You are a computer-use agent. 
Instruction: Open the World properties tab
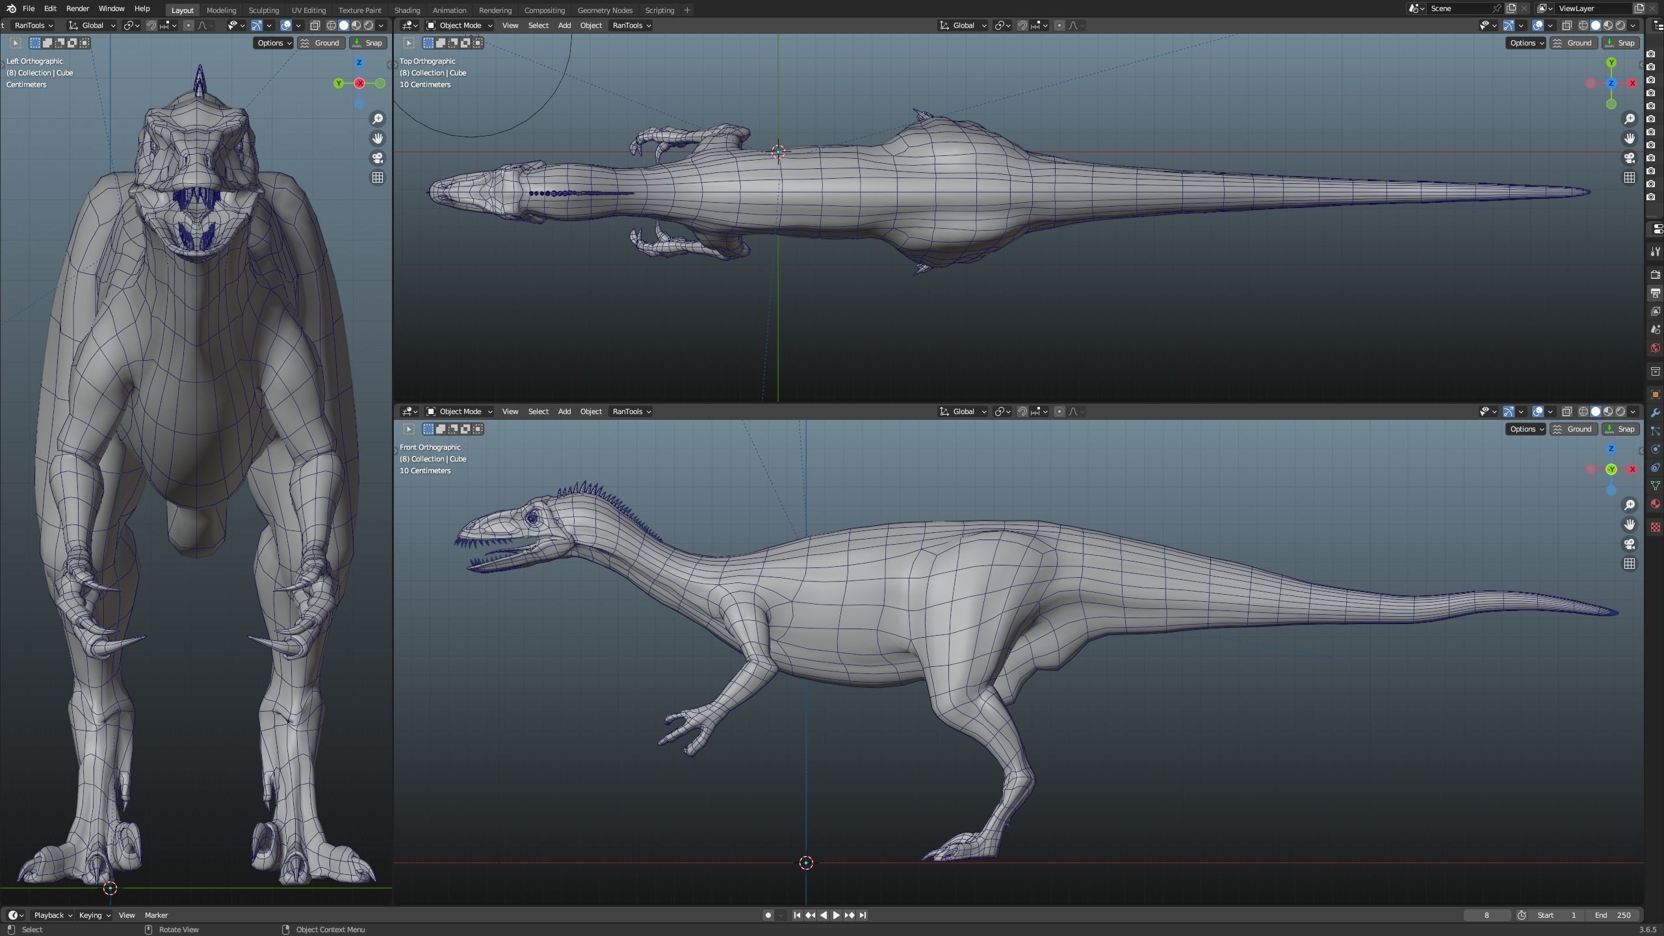(x=1656, y=348)
